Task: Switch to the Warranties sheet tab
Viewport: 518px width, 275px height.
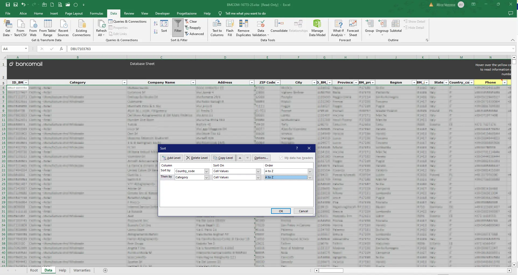Action: [82, 270]
